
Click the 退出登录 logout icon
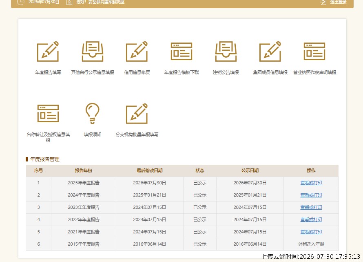(x=323, y=2)
